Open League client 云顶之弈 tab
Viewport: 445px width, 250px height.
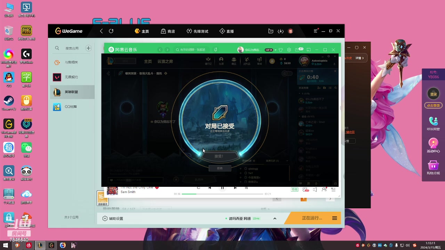[x=165, y=61]
